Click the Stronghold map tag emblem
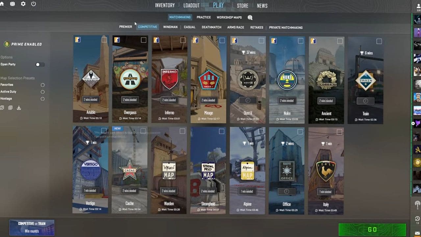Screen dimensions: 421x237 (208, 170)
